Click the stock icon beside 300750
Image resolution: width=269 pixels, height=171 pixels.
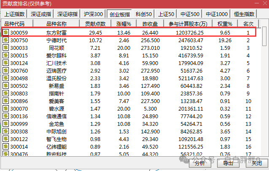(x=5, y=40)
